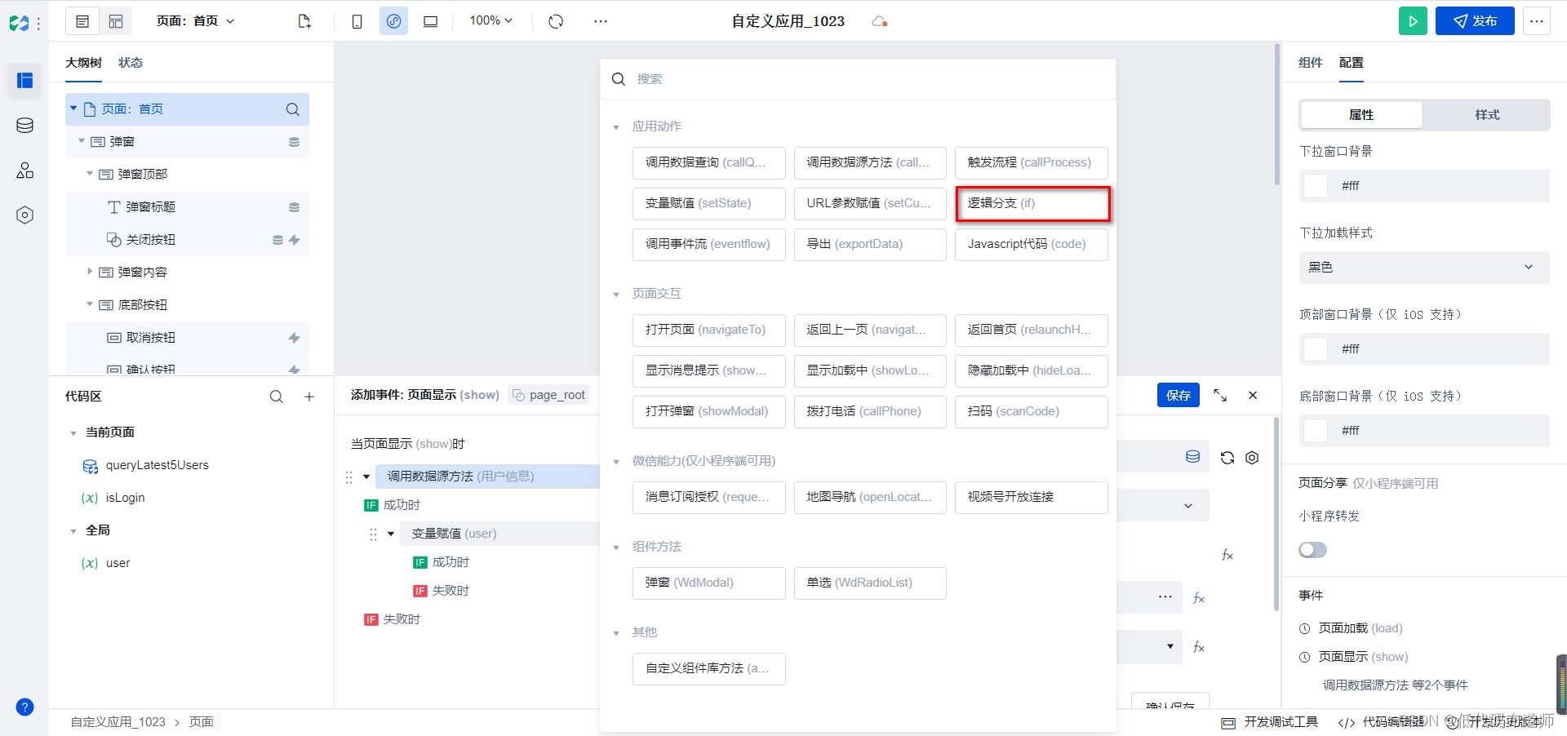Image resolution: width=1567 pixels, height=736 pixels.
Task: Collapse the 弹窗顶部 tree node
Action: pos(90,174)
